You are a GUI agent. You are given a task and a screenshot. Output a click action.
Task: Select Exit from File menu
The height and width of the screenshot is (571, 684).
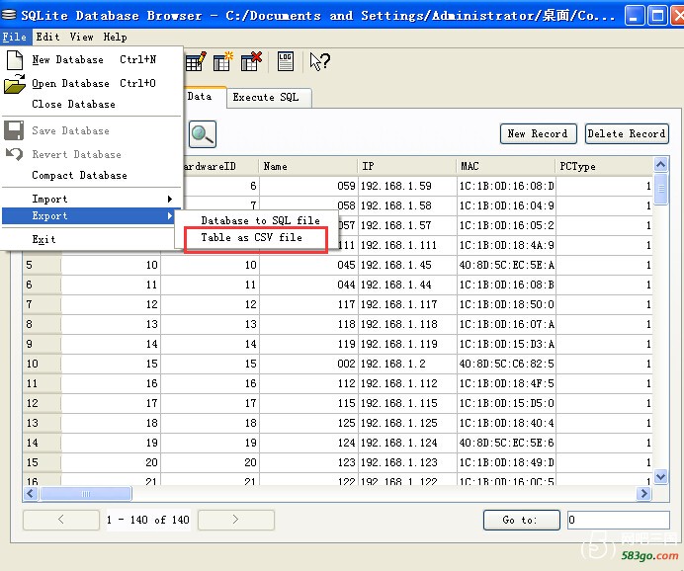click(x=92, y=239)
